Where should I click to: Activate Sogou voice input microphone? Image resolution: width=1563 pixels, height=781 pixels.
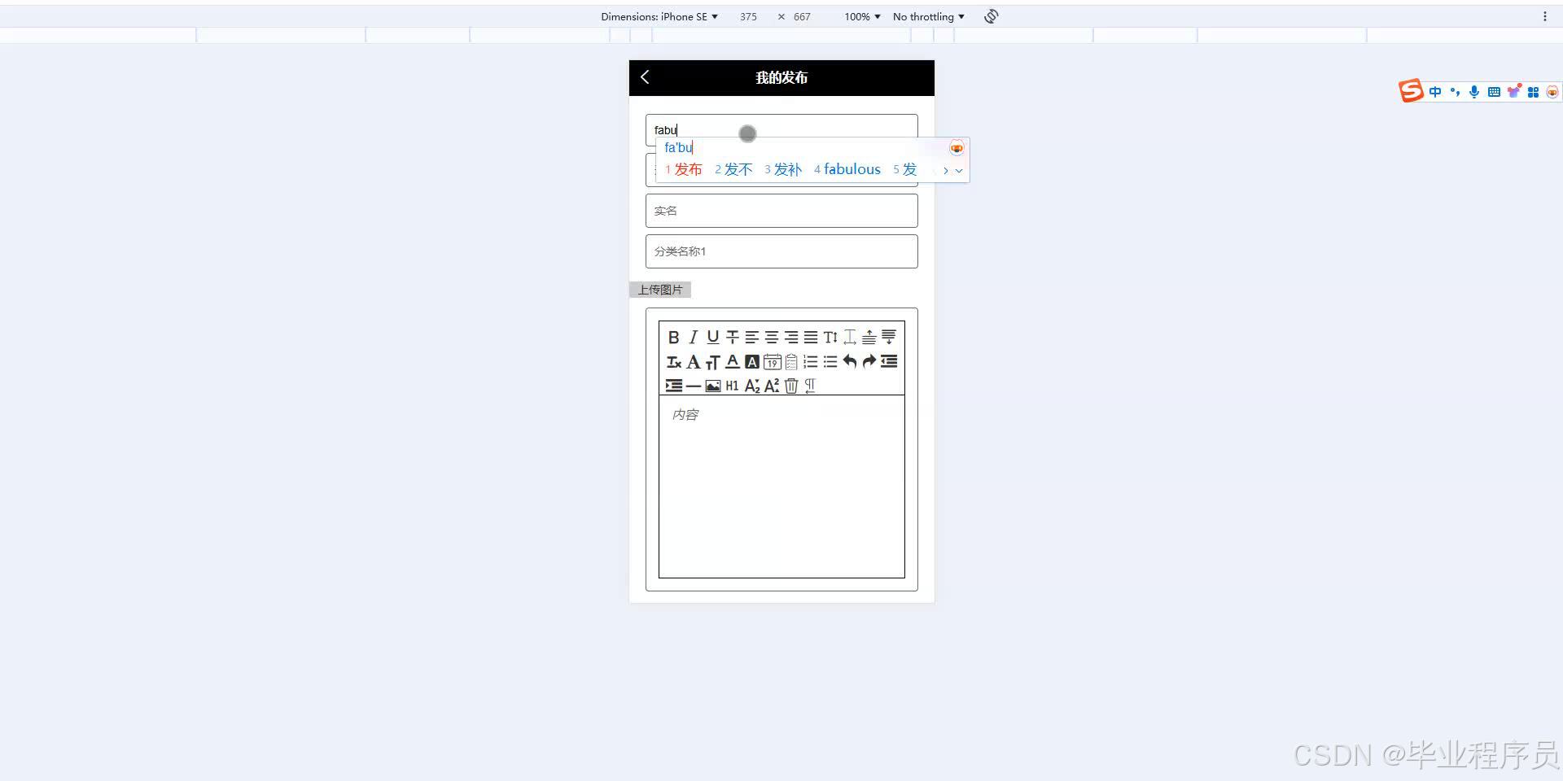pyautogui.click(x=1473, y=91)
